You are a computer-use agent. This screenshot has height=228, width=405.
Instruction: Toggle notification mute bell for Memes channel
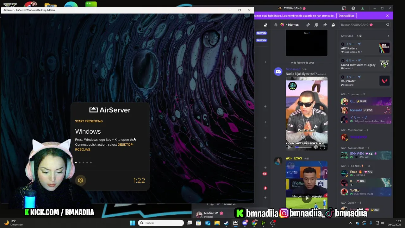(316, 25)
